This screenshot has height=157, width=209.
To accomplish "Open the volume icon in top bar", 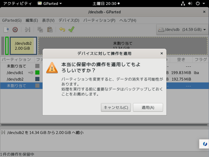I will point(190,3).
